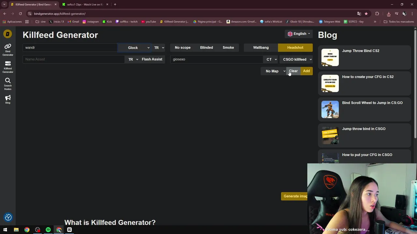Expand the hidden bookmarks overflow chevron
Viewport: 417px width, 234px height.
click(375, 22)
